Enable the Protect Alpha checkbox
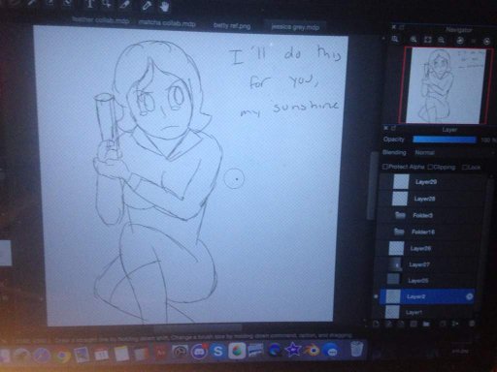This screenshot has height=372, width=497. pyautogui.click(x=385, y=167)
